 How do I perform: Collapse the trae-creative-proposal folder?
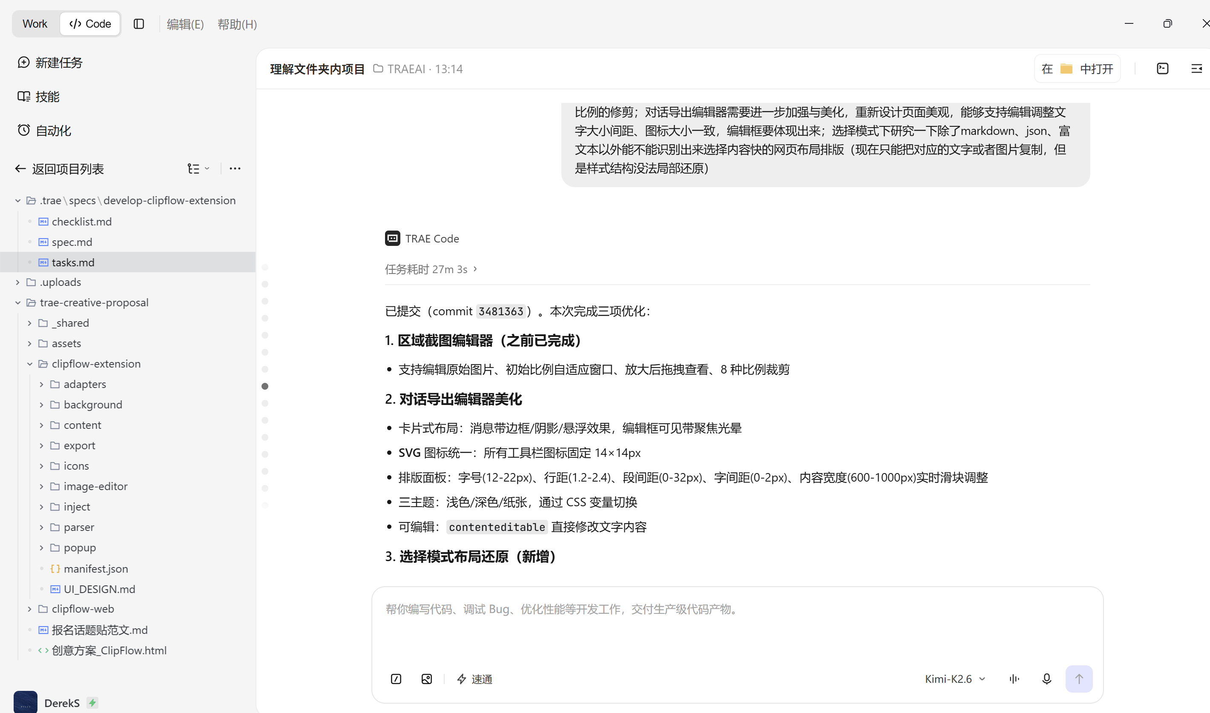click(18, 303)
